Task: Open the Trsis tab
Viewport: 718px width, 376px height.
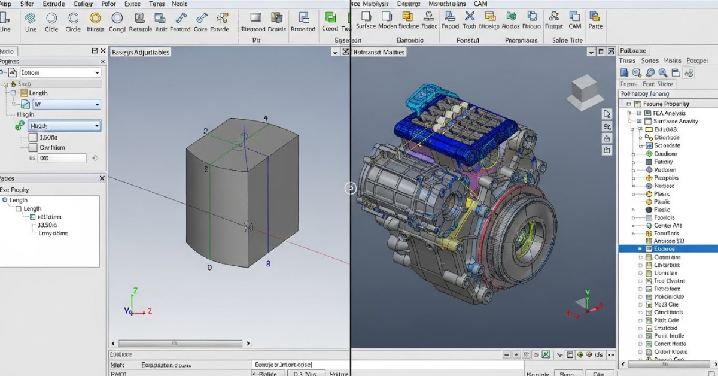Action: [x=628, y=60]
